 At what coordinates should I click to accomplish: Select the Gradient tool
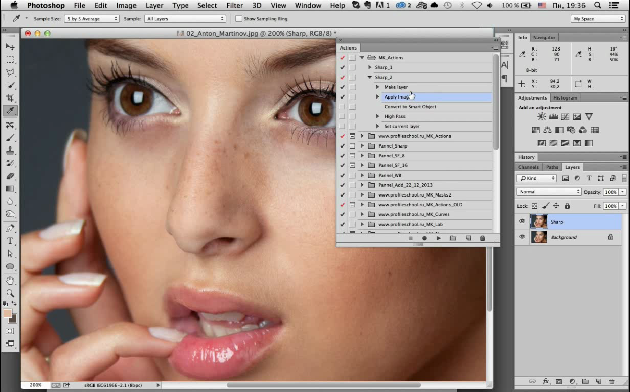pos(10,189)
